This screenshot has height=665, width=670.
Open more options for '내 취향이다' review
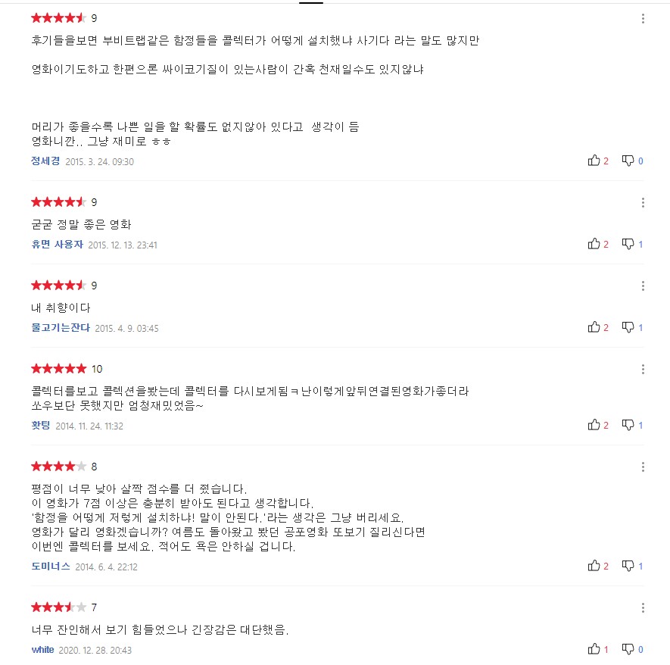643,286
